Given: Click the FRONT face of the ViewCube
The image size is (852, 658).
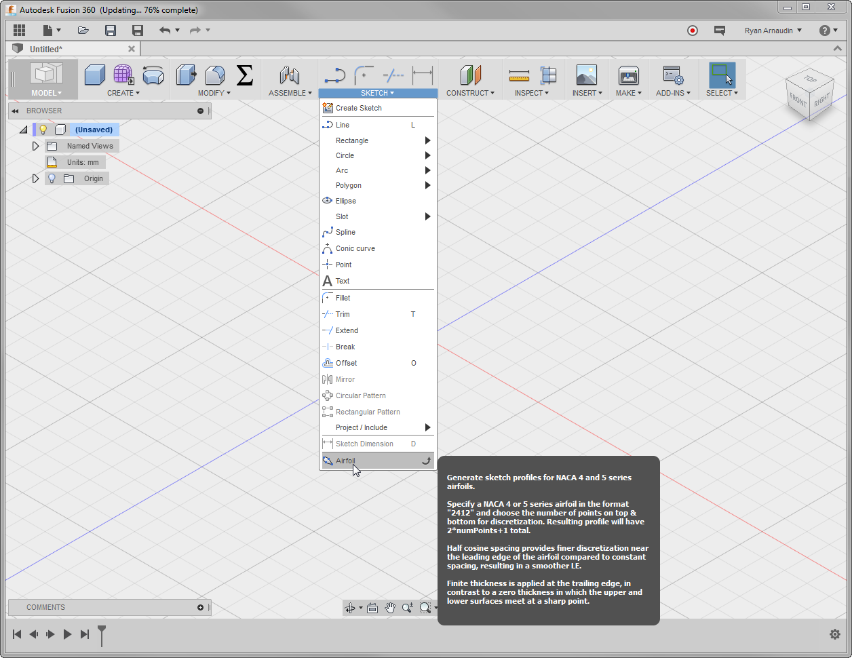Looking at the screenshot, I should (796, 99).
